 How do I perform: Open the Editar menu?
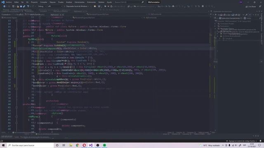(x=16, y=2)
